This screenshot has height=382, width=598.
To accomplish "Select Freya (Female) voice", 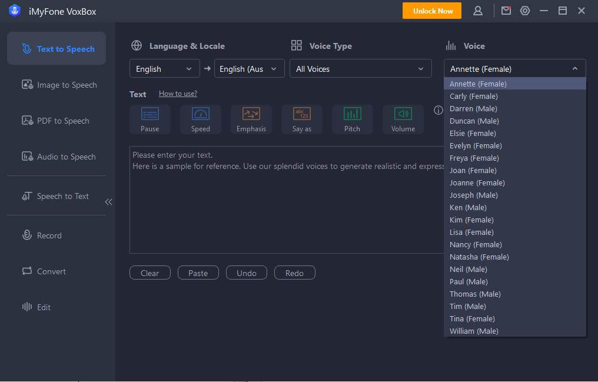I will tap(515, 158).
